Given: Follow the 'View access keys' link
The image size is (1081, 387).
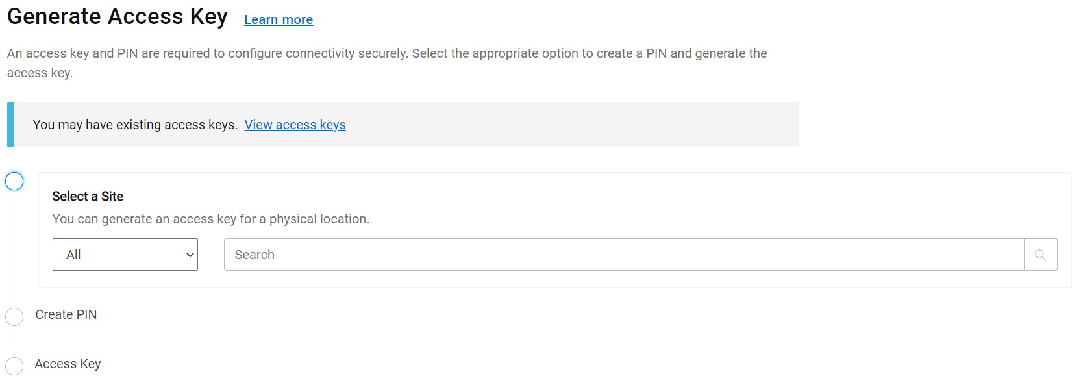Looking at the screenshot, I should pos(295,125).
